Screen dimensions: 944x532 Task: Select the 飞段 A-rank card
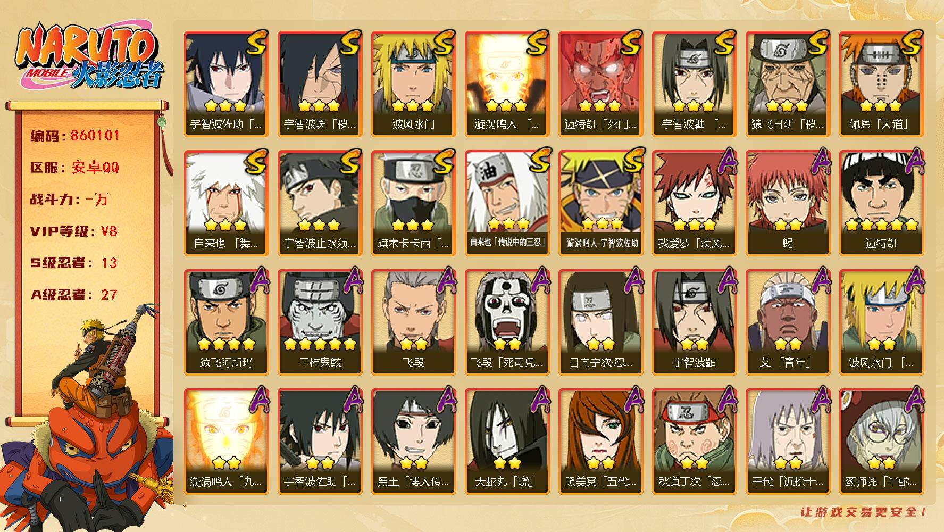click(413, 322)
